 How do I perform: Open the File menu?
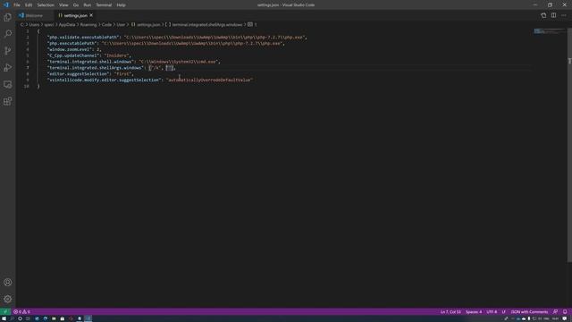point(17,5)
